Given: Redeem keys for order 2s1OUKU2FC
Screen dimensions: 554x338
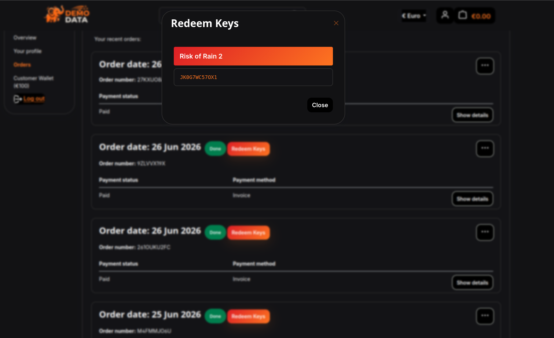Looking at the screenshot, I should [x=249, y=233].
